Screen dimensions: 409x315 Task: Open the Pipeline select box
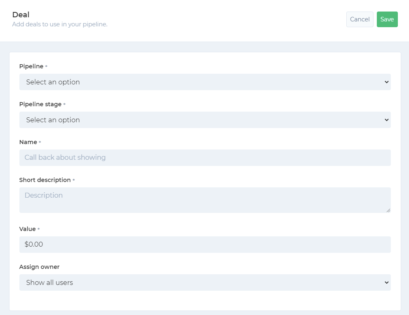(205, 82)
